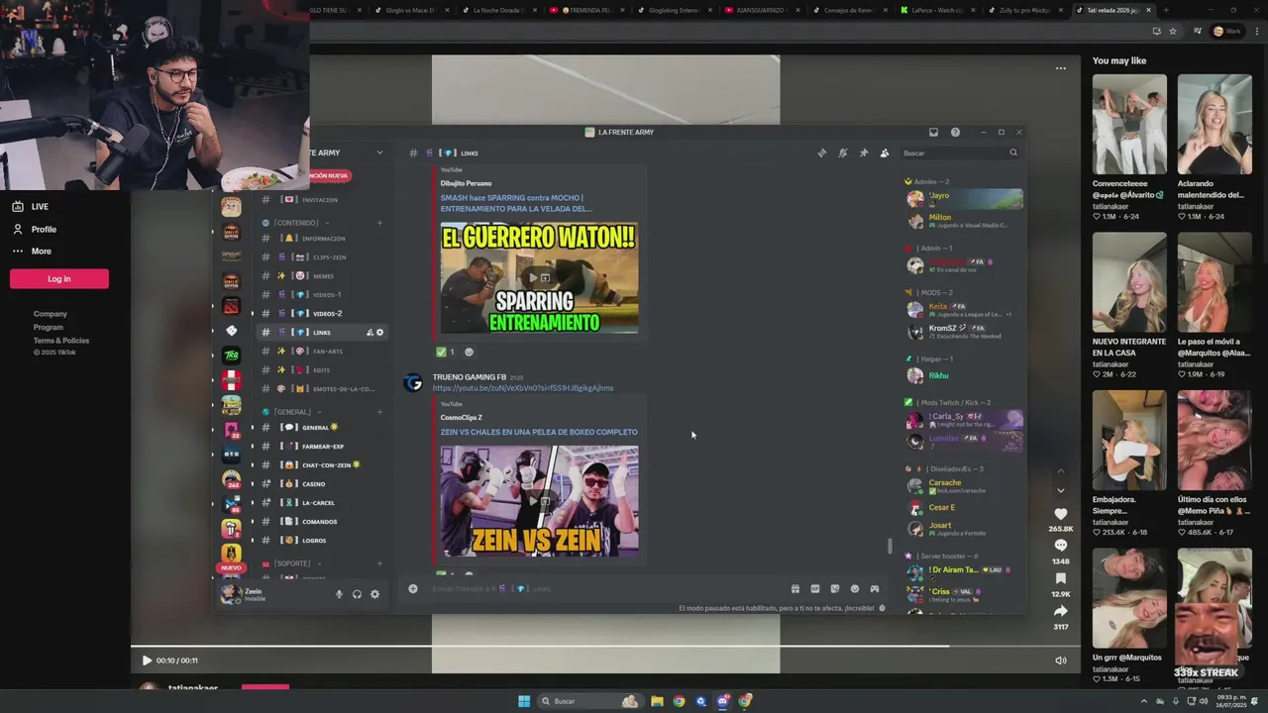Image resolution: width=1268 pixels, height=713 pixels.
Task: Click the NUEVO unread indicator in server list
Action: coord(231,568)
